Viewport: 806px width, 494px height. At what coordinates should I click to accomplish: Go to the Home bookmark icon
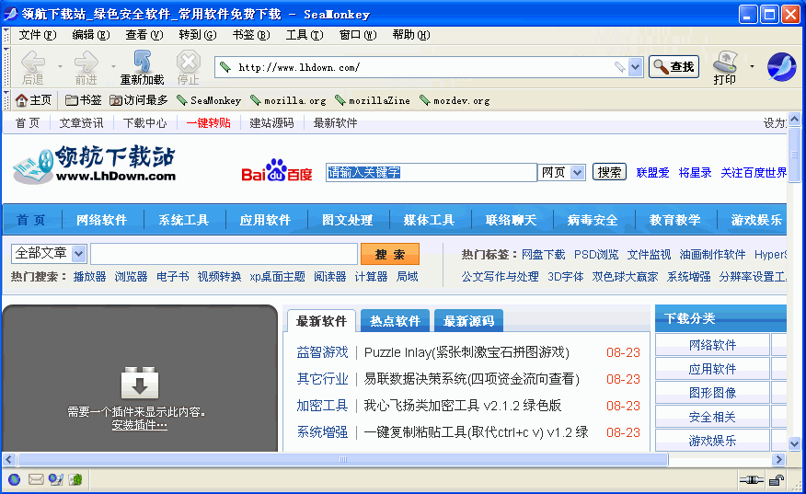(x=21, y=100)
